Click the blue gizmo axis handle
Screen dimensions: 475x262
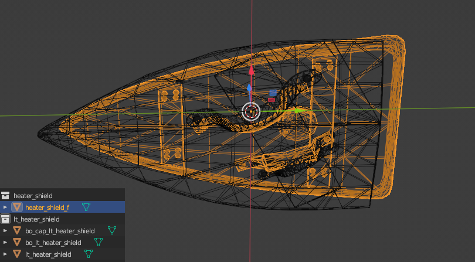(x=249, y=88)
